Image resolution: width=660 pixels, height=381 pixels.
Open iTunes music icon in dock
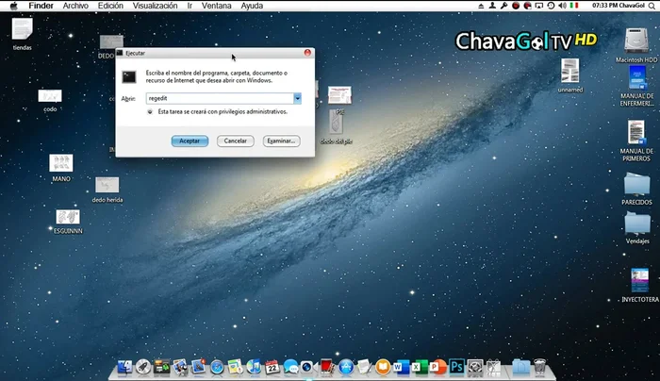tap(254, 367)
